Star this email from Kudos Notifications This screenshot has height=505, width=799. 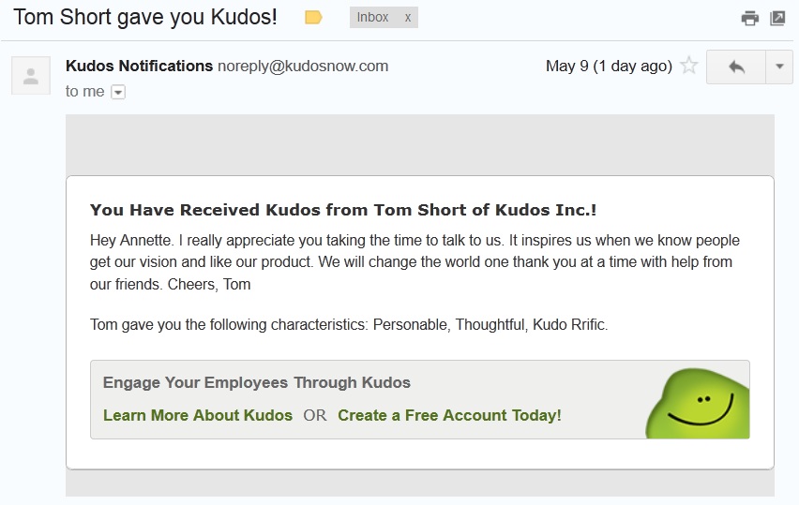[x=689, y=67]
